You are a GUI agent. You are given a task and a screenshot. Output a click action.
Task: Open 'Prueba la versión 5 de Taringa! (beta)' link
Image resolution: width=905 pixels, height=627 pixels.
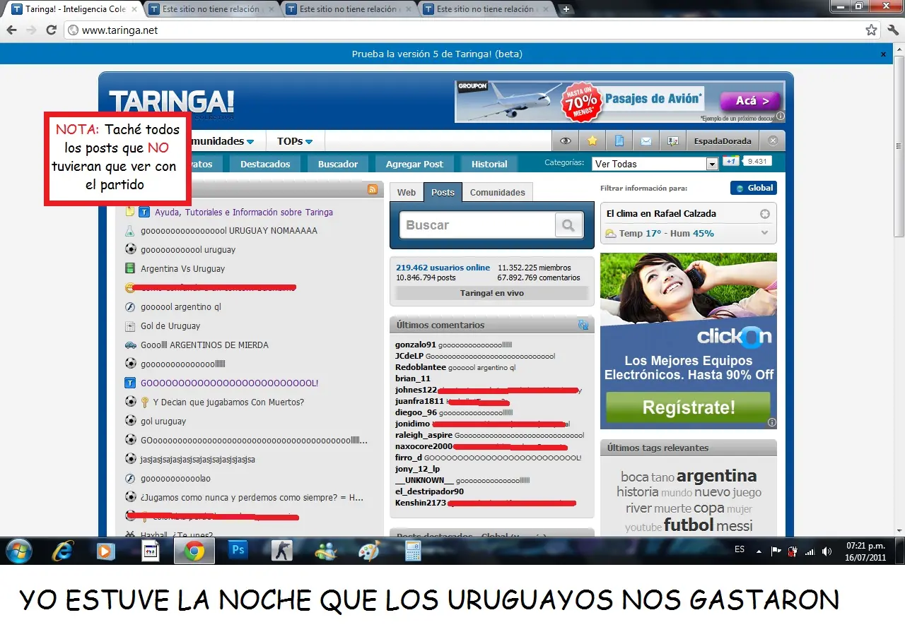coord(437,54)
